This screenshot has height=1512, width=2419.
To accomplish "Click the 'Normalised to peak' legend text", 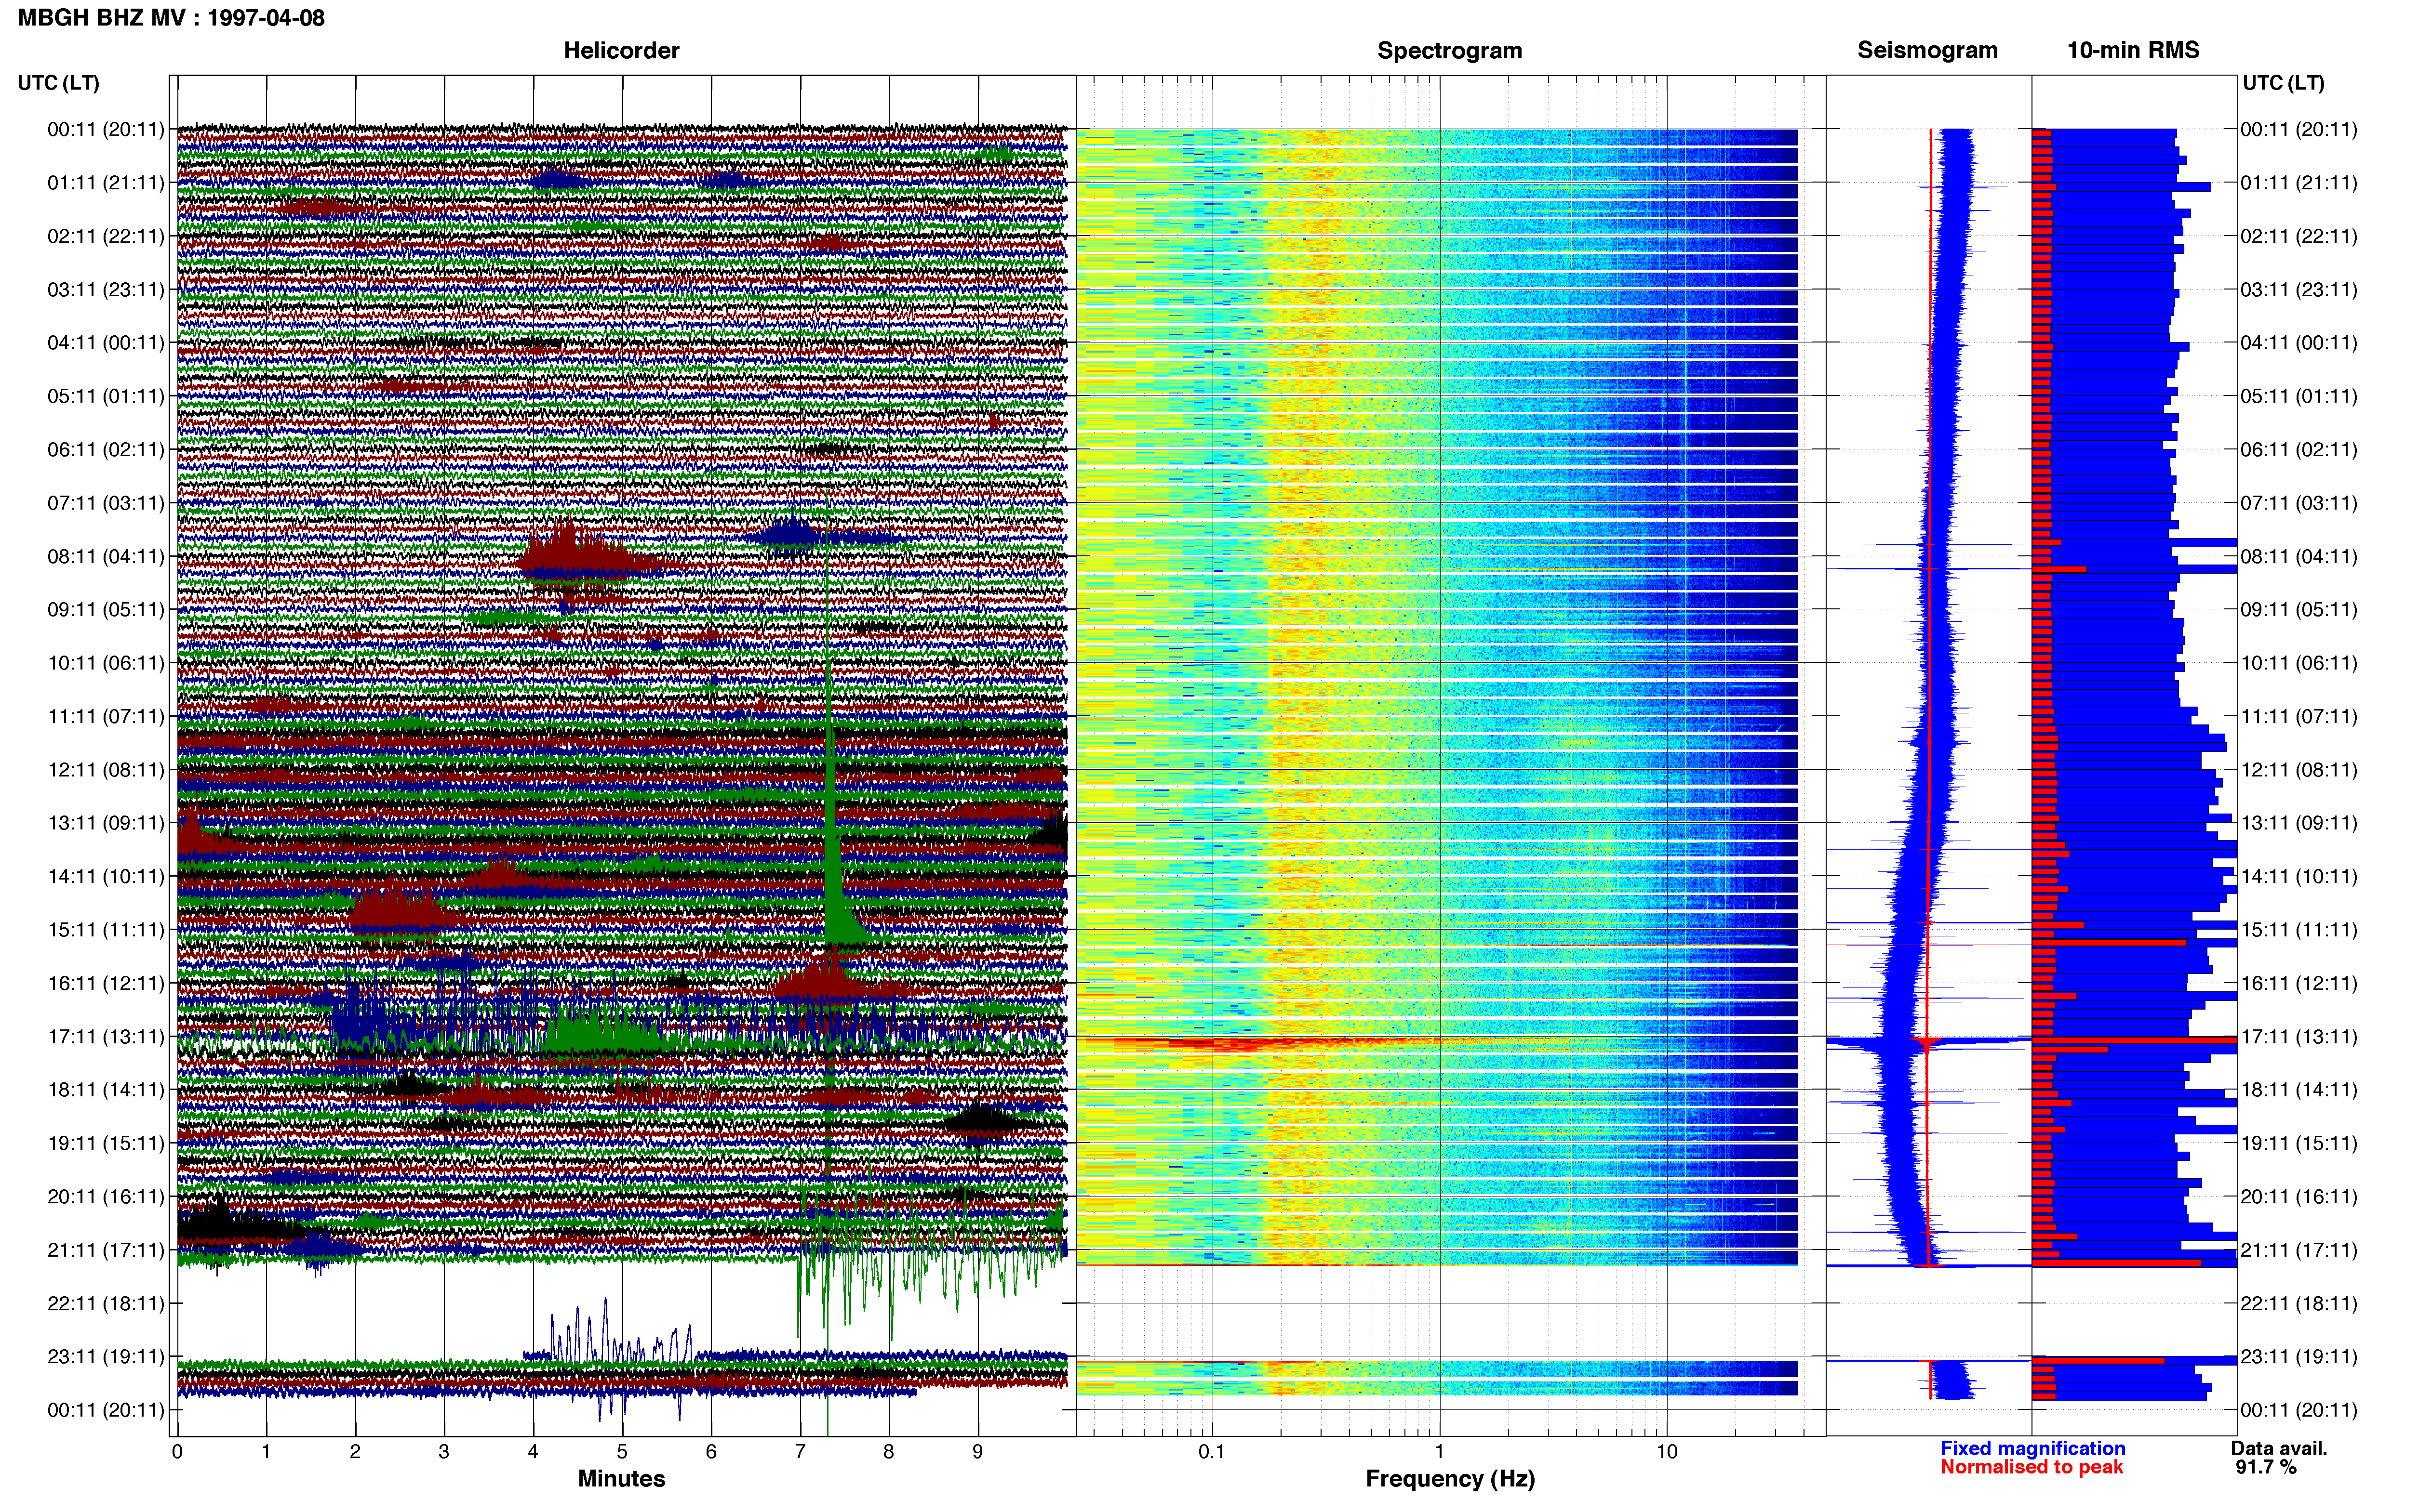I will 2032,1468.
